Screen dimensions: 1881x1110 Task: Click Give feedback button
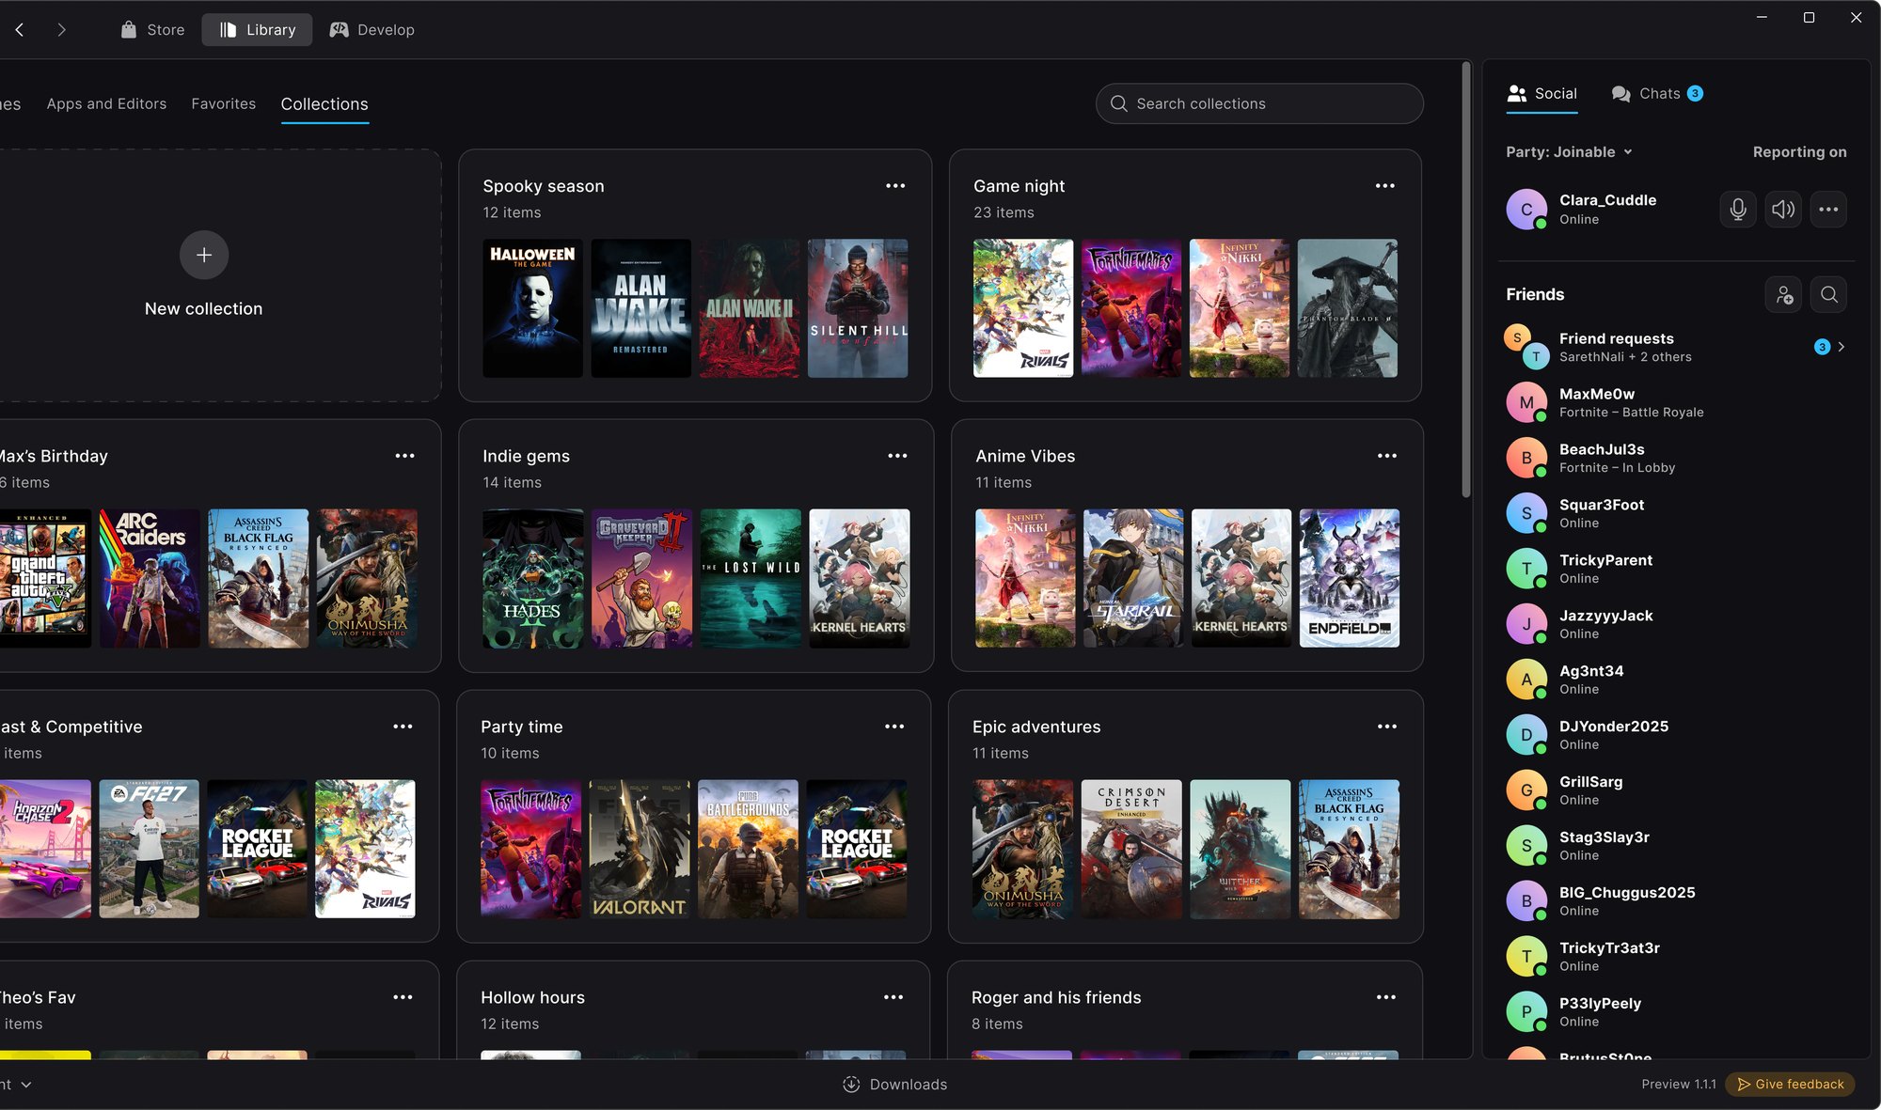pos(1790,1085)
